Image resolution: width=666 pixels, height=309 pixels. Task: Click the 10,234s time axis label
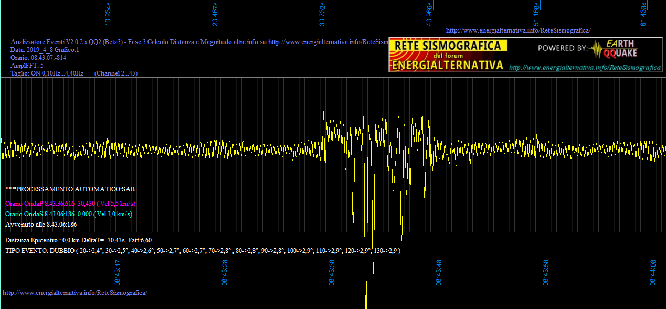coord(108,14)
